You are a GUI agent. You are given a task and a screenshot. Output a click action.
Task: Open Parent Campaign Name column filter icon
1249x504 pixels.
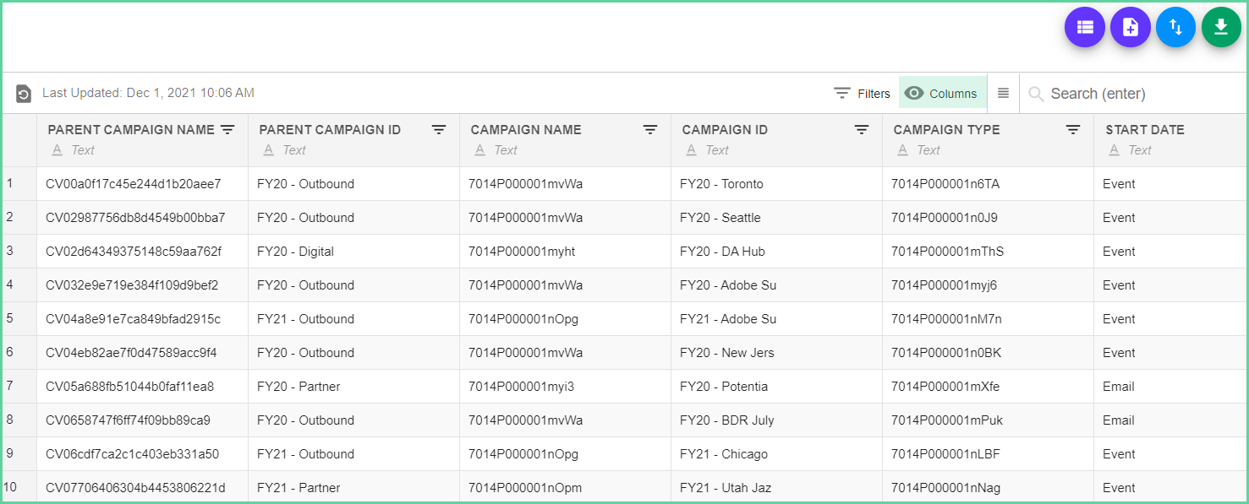[x=227, y=129]
